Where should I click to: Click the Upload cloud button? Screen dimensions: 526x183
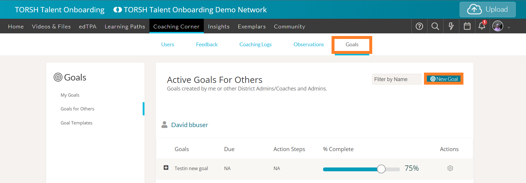pos(487,10)
